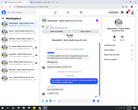
Task: Open the Groups icon in top navigation
Action: 81,12
